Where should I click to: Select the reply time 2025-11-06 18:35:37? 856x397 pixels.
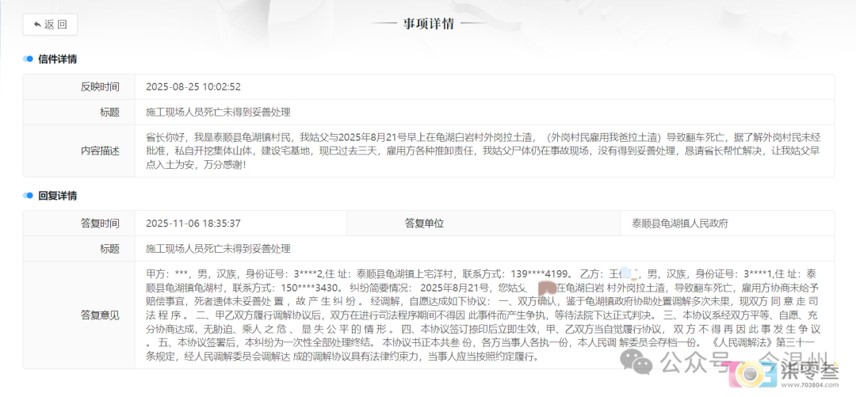[193, 223]
